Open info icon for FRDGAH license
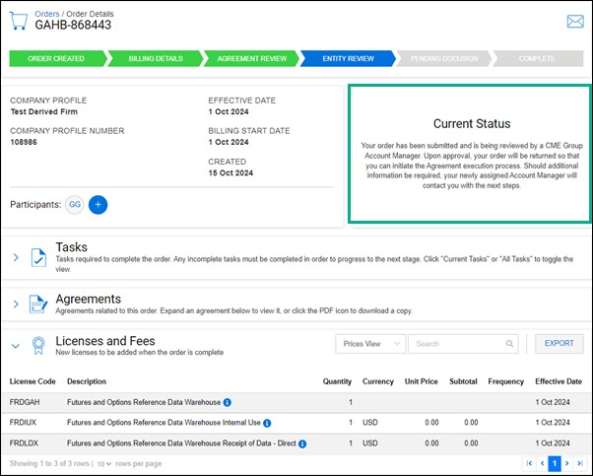Image resolution: width=593 pixels, height=476 pixels. [228, 402]
